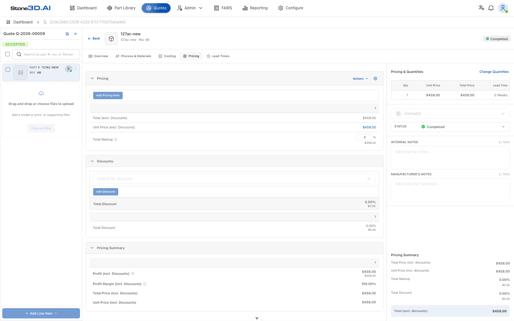Click the Profit Margin info icon
Image resolution: width=514 pixels, height=321 pixels.
tap(145, 284)
